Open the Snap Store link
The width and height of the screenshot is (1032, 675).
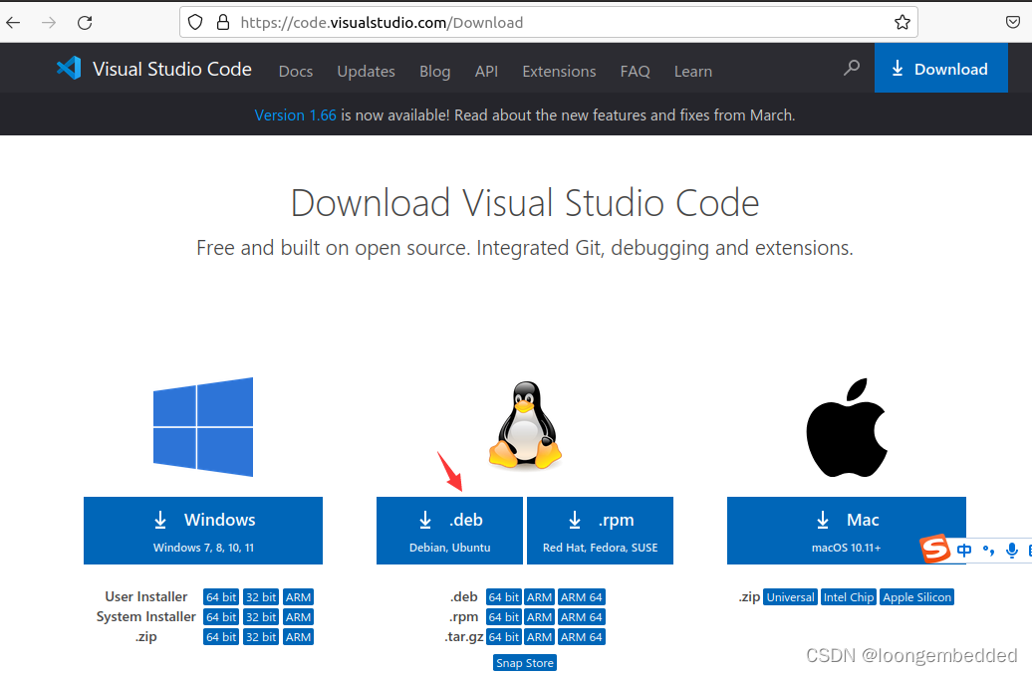(525, 663)
